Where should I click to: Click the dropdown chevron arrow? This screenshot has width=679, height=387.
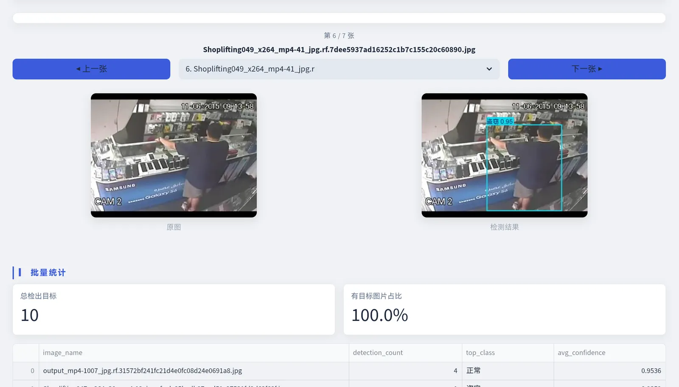(x=489, y=69)
